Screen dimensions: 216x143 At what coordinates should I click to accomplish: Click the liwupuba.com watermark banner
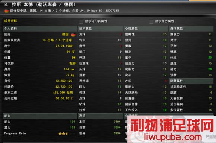[172, 129]
